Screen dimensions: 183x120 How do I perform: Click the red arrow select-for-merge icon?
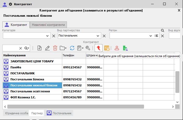click(99, 48)
